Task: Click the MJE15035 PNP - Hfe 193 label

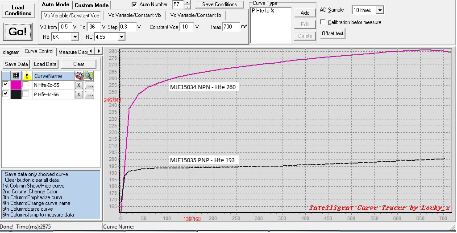Action: pos(203,160)
